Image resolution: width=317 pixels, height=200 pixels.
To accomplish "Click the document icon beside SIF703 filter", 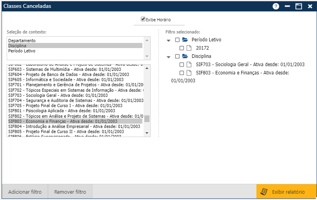I will 189,65.
